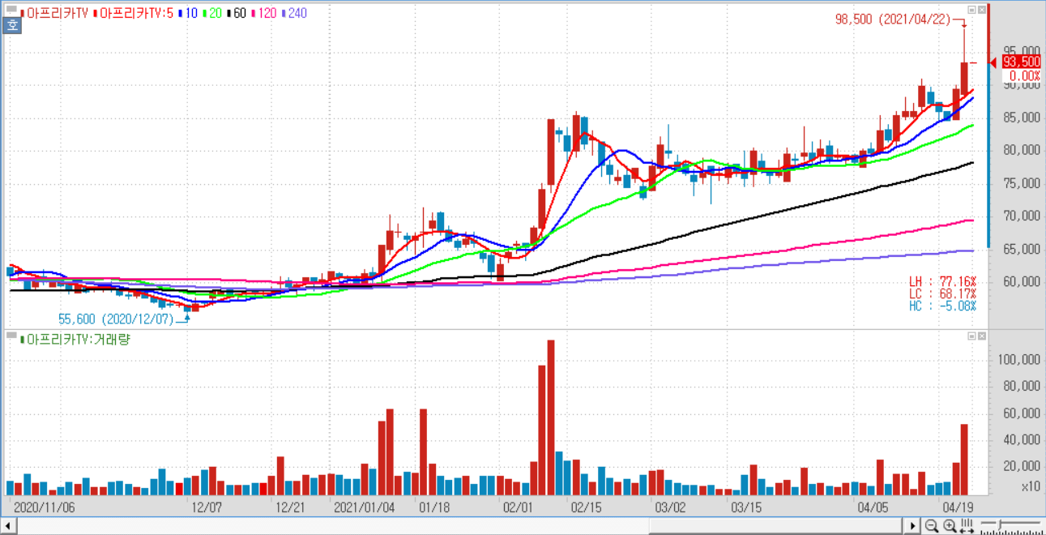The height and width of the screenshot is (535, 1046).
Task: Click the fit-width arrows icon beside the zoom controls
Action: pos(967,527)
